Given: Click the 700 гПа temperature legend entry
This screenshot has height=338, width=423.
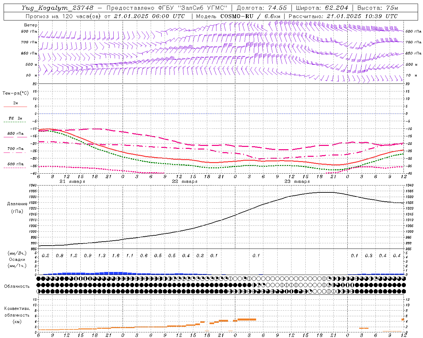Looking at the screenshot, I should (15, 149).
